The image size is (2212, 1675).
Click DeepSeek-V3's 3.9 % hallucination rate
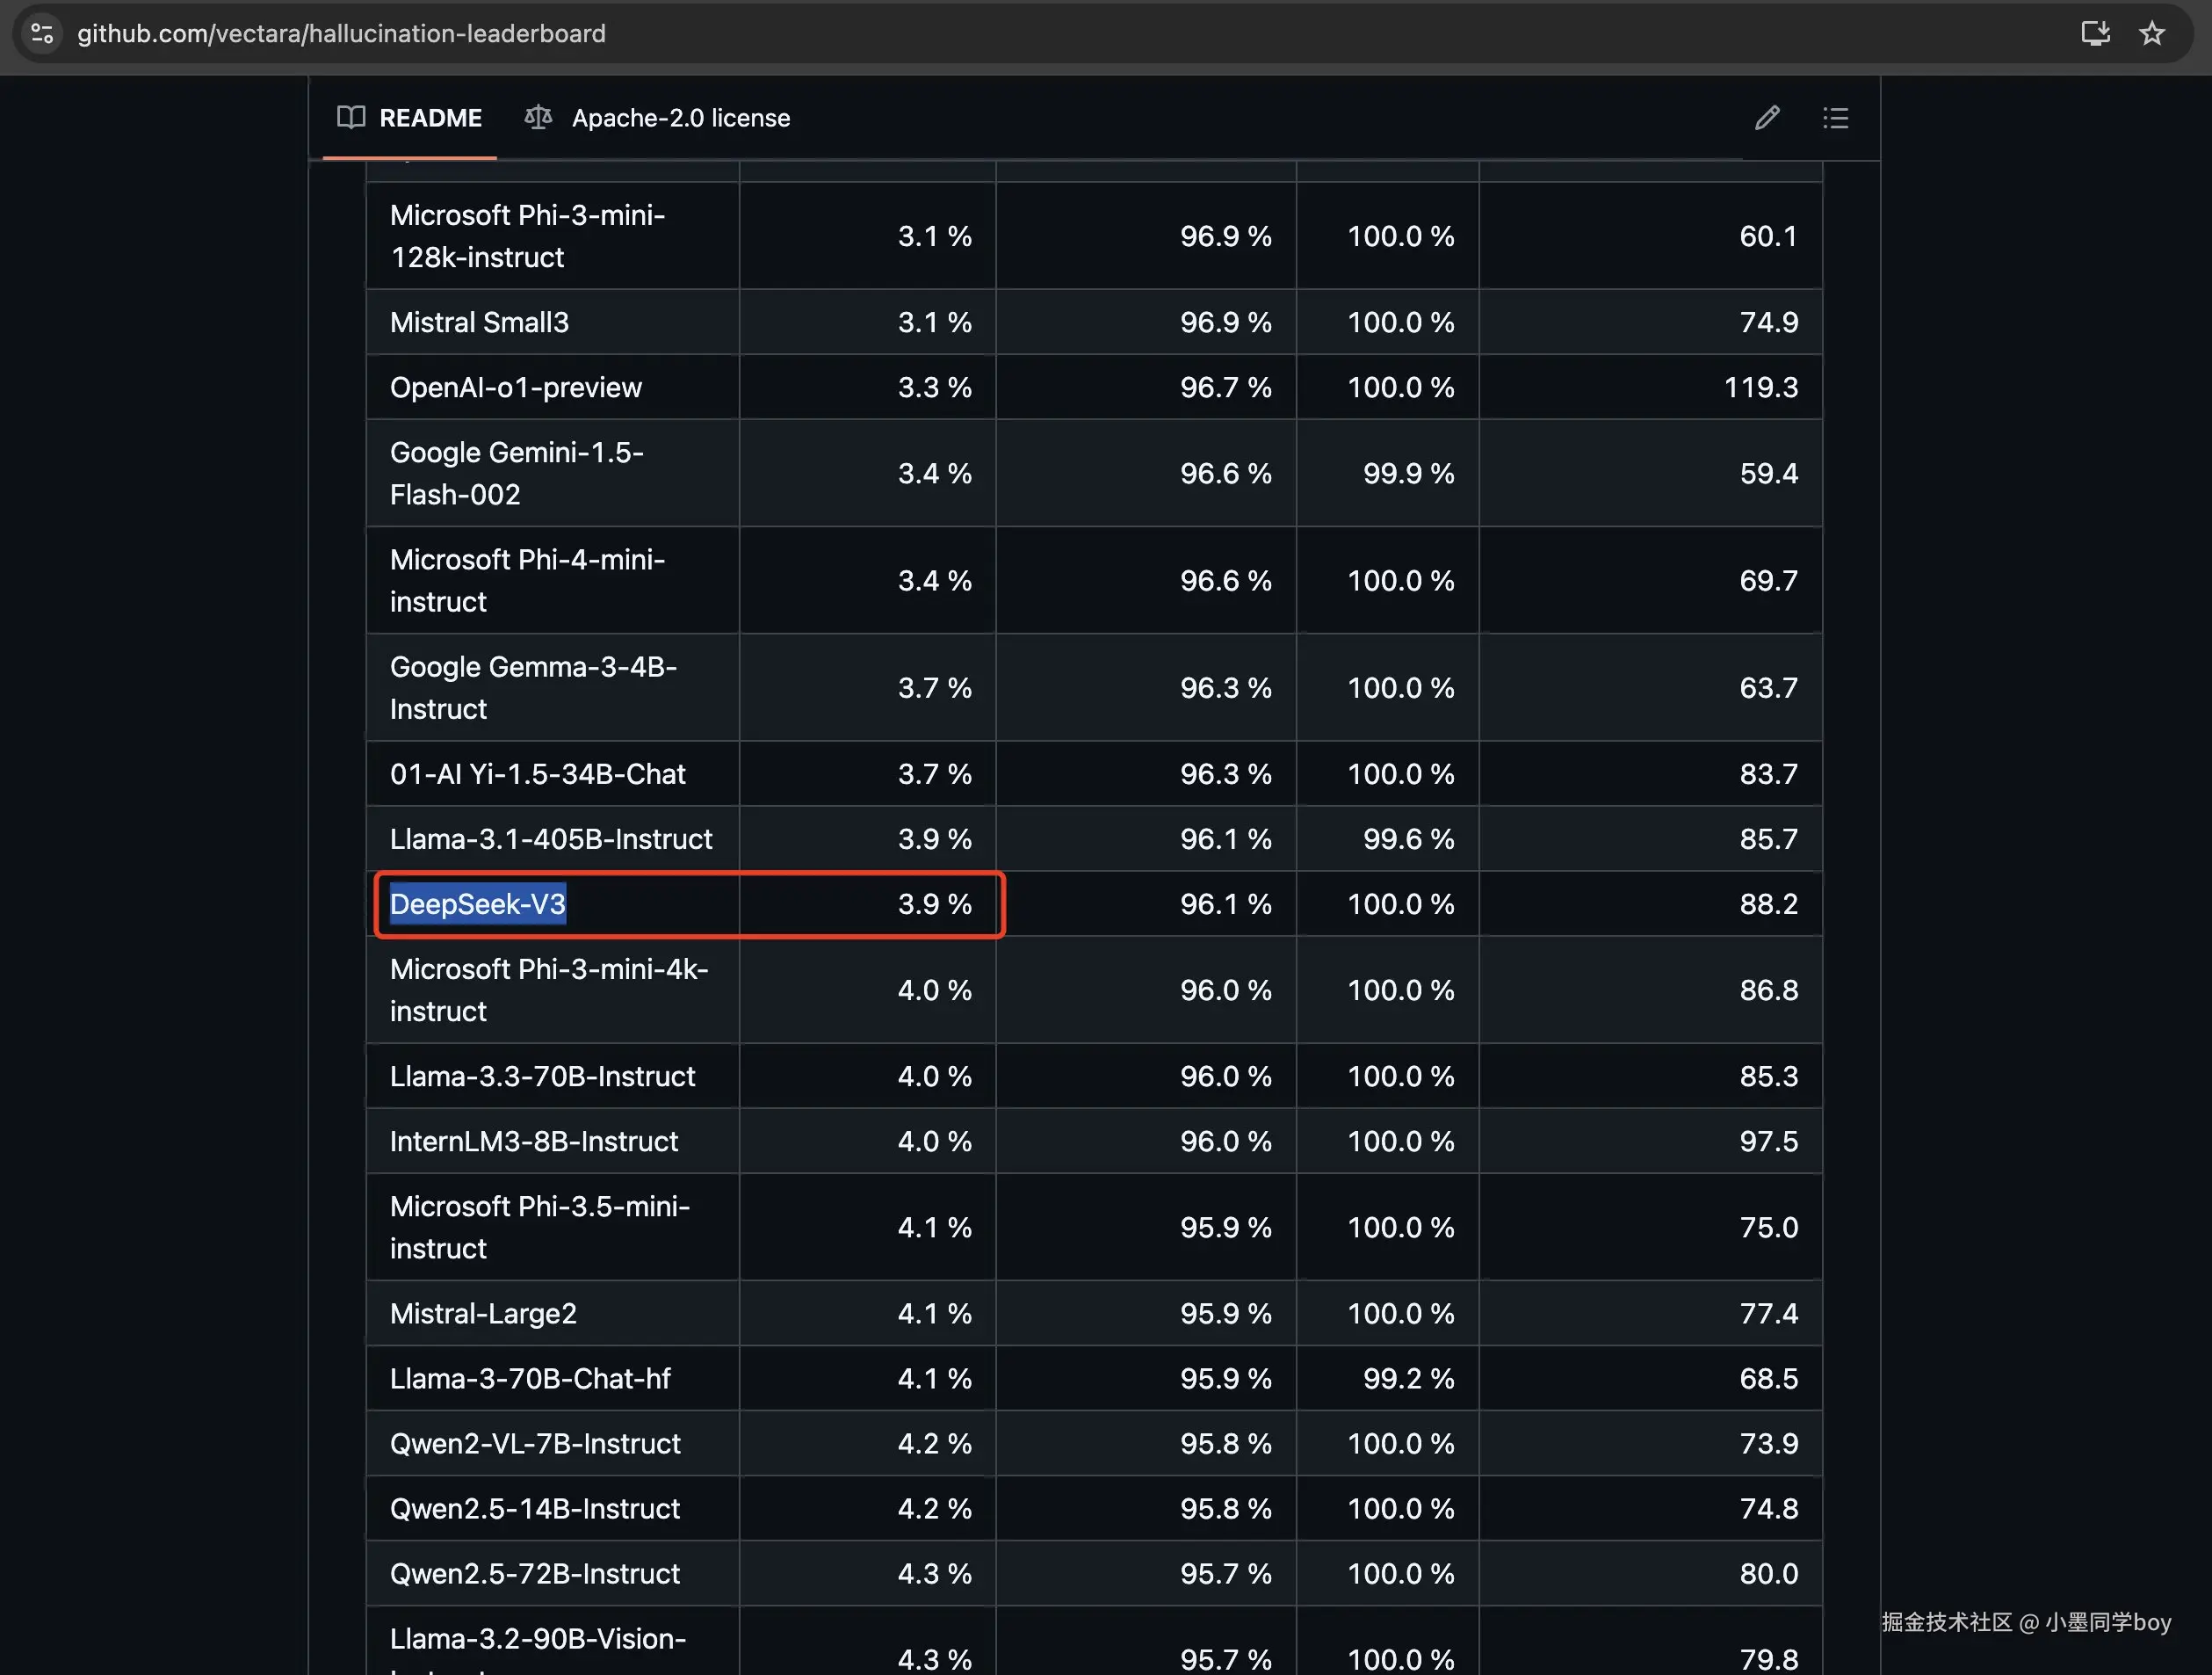933,903
